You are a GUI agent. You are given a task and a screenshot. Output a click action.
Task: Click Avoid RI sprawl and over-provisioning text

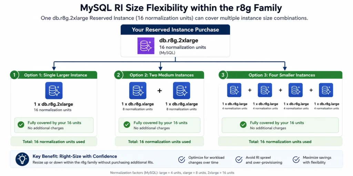[264, 160]
